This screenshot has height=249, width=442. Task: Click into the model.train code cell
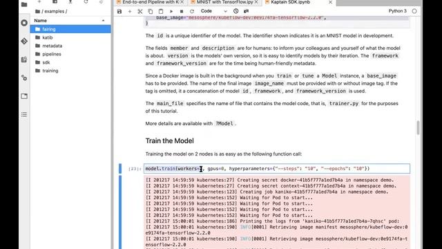pyautogui.click(x=277, y=169)
